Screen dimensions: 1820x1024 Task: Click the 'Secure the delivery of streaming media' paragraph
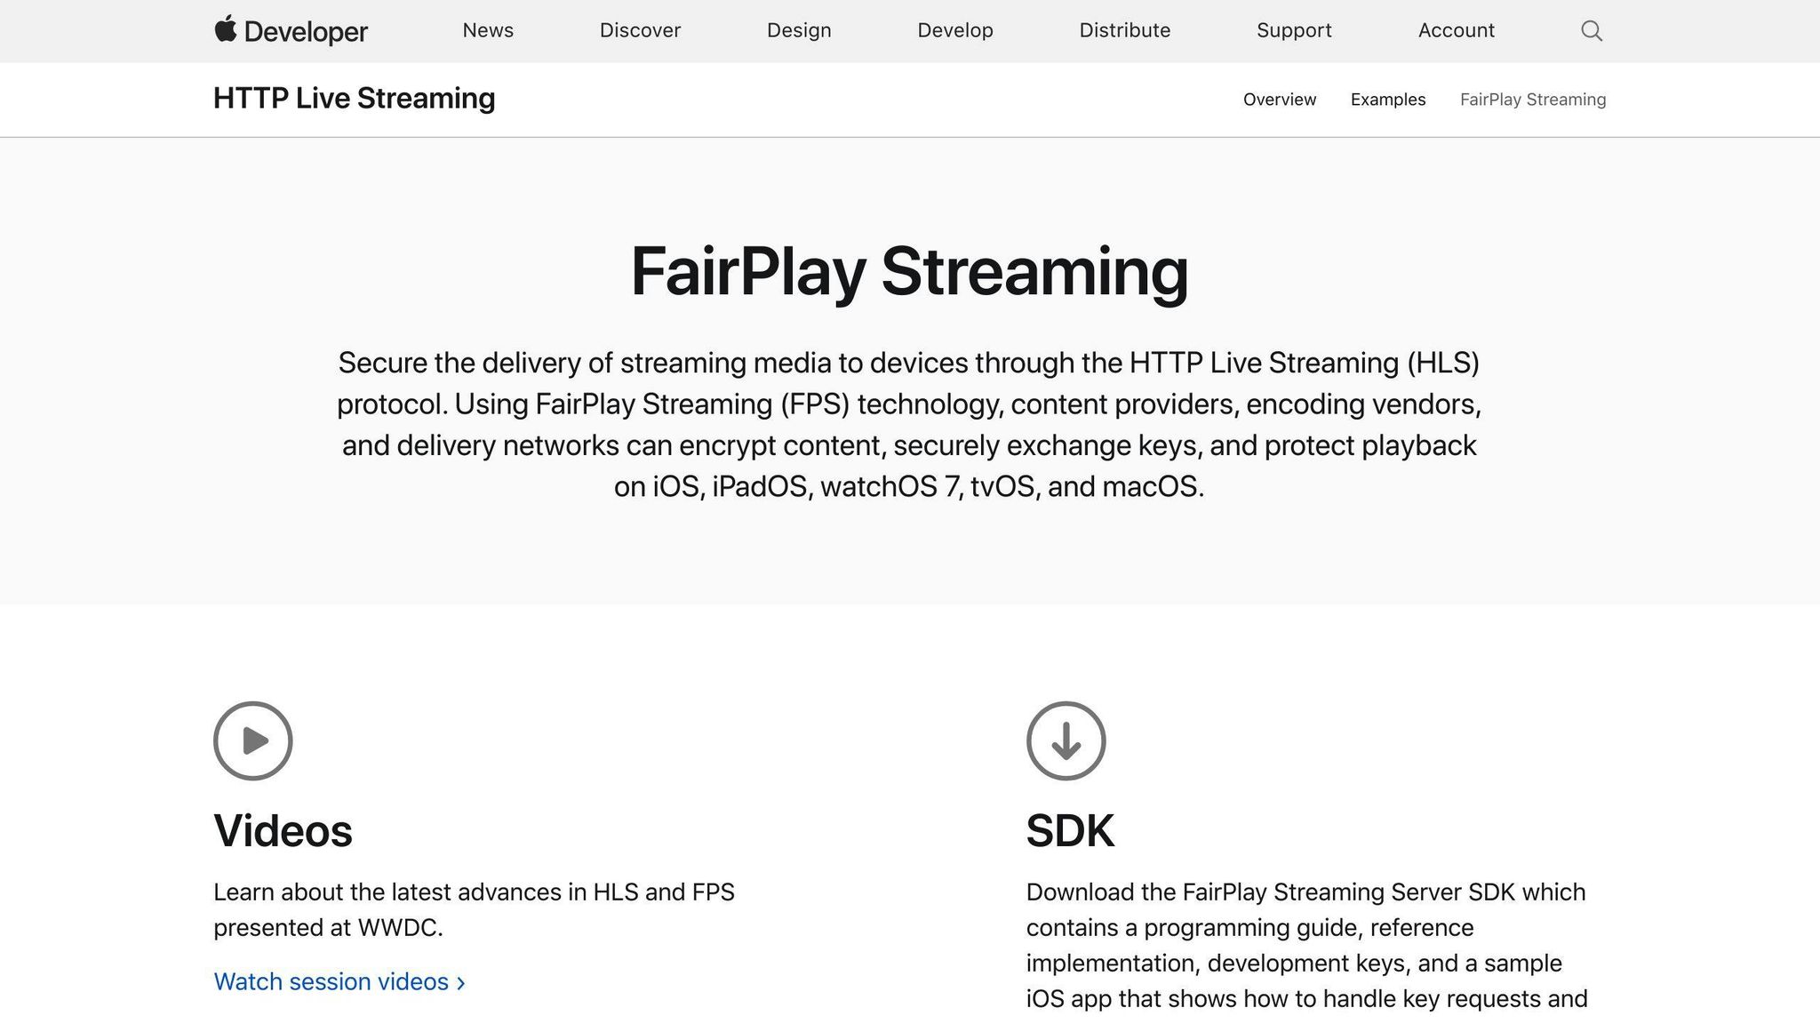909,424
